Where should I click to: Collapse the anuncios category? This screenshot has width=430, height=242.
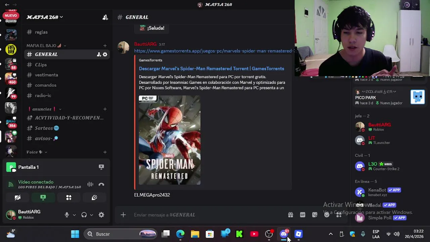click(45, 109)
